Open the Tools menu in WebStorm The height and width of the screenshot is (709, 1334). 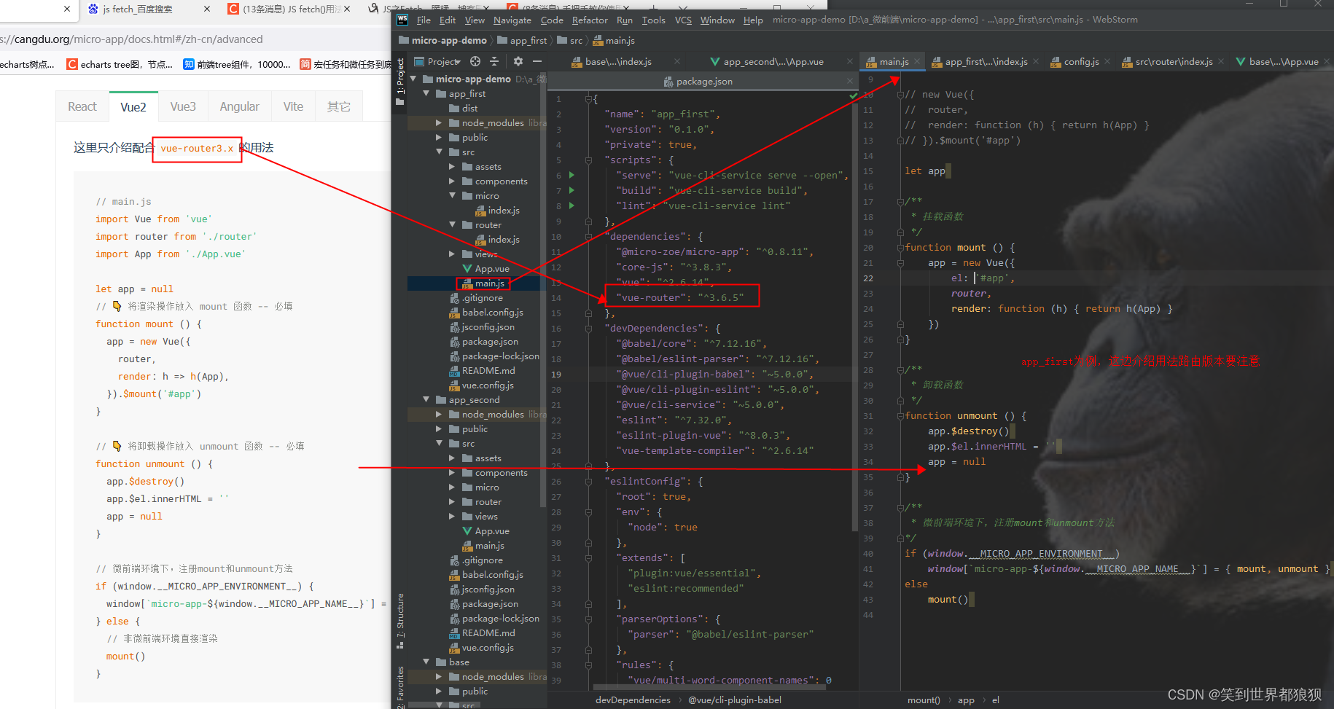653,20
